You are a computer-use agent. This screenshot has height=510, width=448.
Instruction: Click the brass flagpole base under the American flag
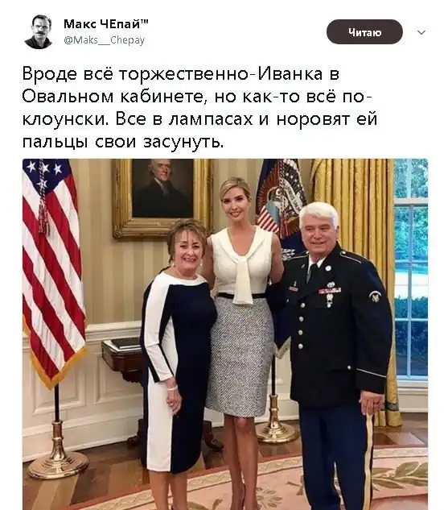pos(57,455)
